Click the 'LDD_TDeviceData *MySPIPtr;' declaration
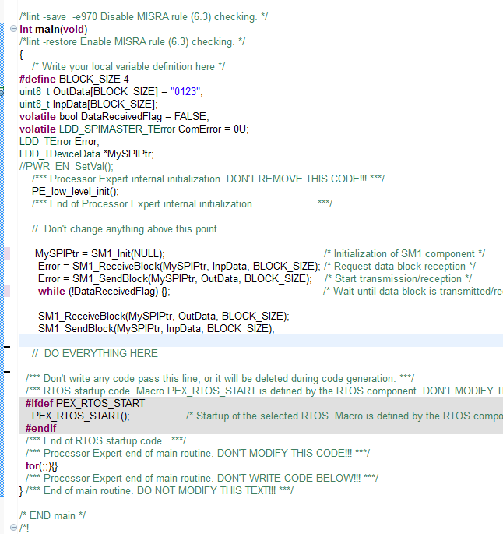 [86, 154]
